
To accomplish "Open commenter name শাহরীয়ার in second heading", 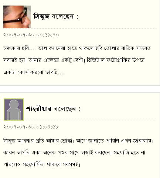I will pos(38,109).
